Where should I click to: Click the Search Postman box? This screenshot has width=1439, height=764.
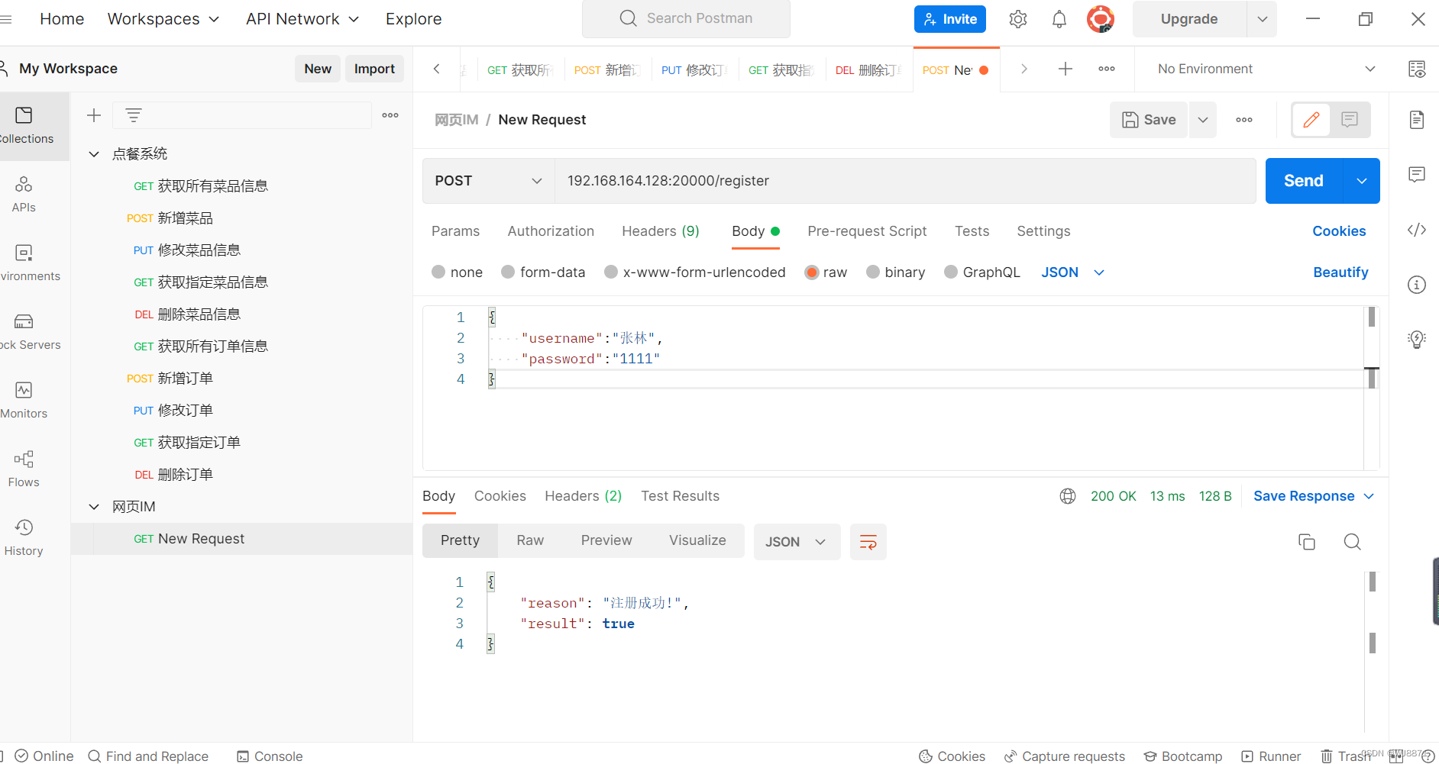686,18
